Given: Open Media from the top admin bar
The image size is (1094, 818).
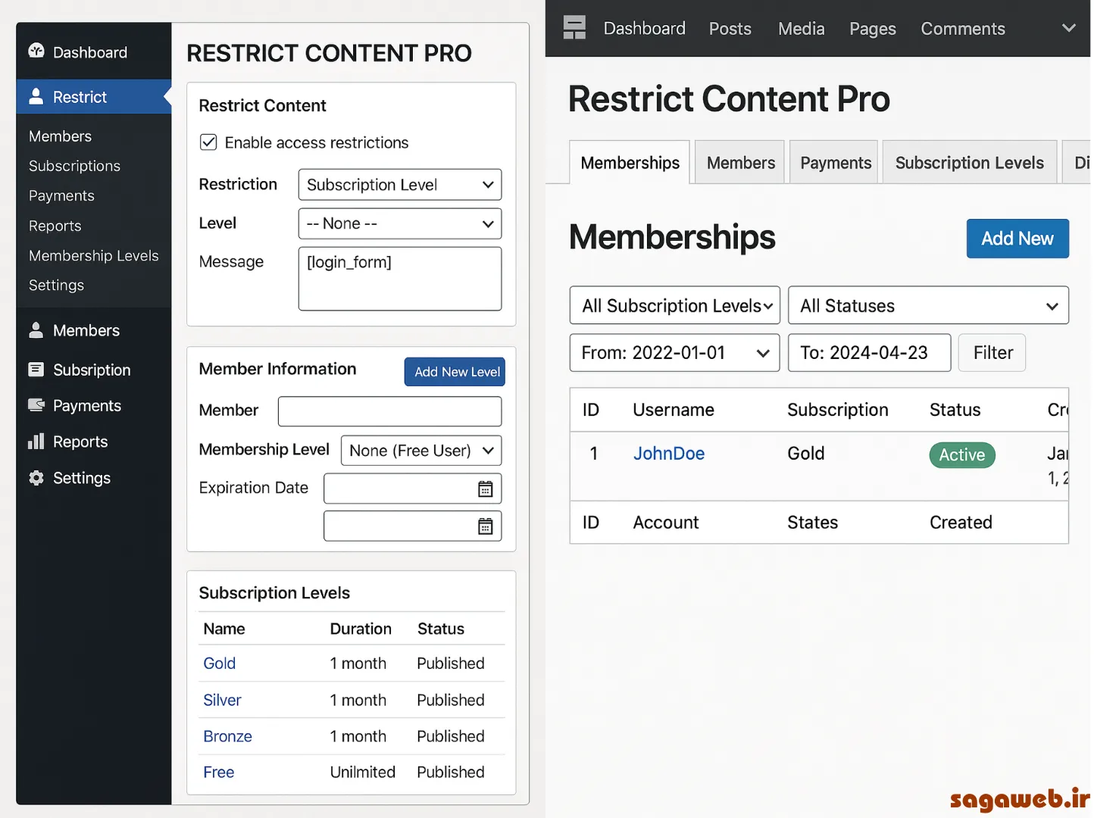Looking at the screenshot, I should pos(801,28).
